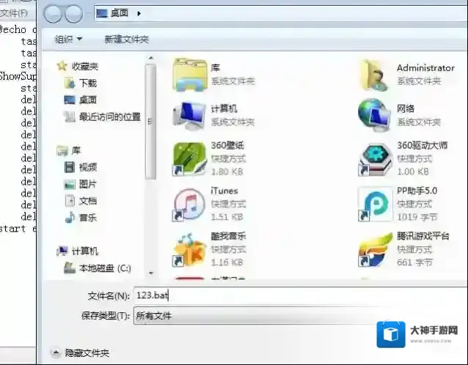Collapse folders with 隐藏文件夹 arrow

[56, 353]
